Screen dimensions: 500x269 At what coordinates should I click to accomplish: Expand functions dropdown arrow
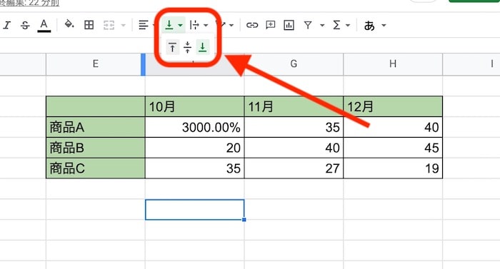tap(348, 25)
